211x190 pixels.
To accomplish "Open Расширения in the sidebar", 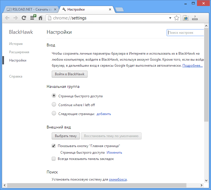I will (19, 52).
